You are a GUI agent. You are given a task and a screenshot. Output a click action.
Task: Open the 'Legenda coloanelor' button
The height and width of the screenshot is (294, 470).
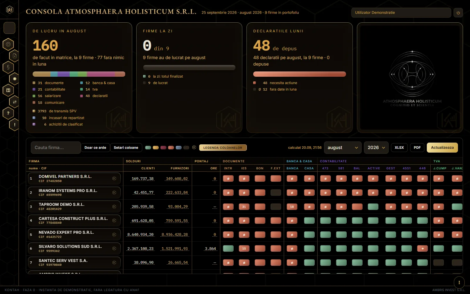tap(223, 148)
